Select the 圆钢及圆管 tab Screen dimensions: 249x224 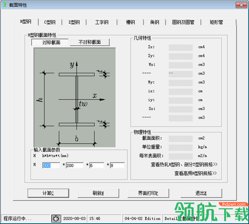pos(183,22)
